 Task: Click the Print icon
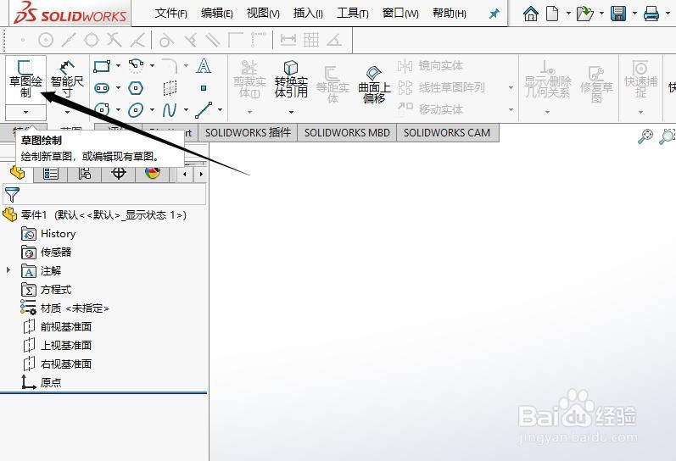coord(651,14)
